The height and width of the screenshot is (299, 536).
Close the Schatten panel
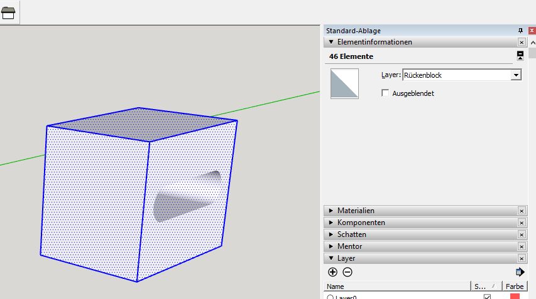pyautogui.click(x=522, y=234)
